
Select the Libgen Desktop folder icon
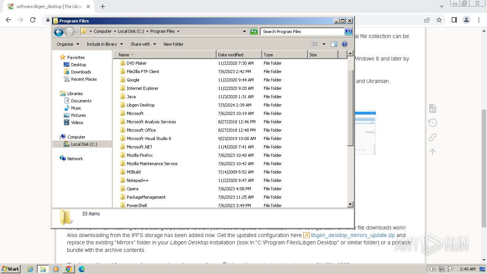pos(123,105)
